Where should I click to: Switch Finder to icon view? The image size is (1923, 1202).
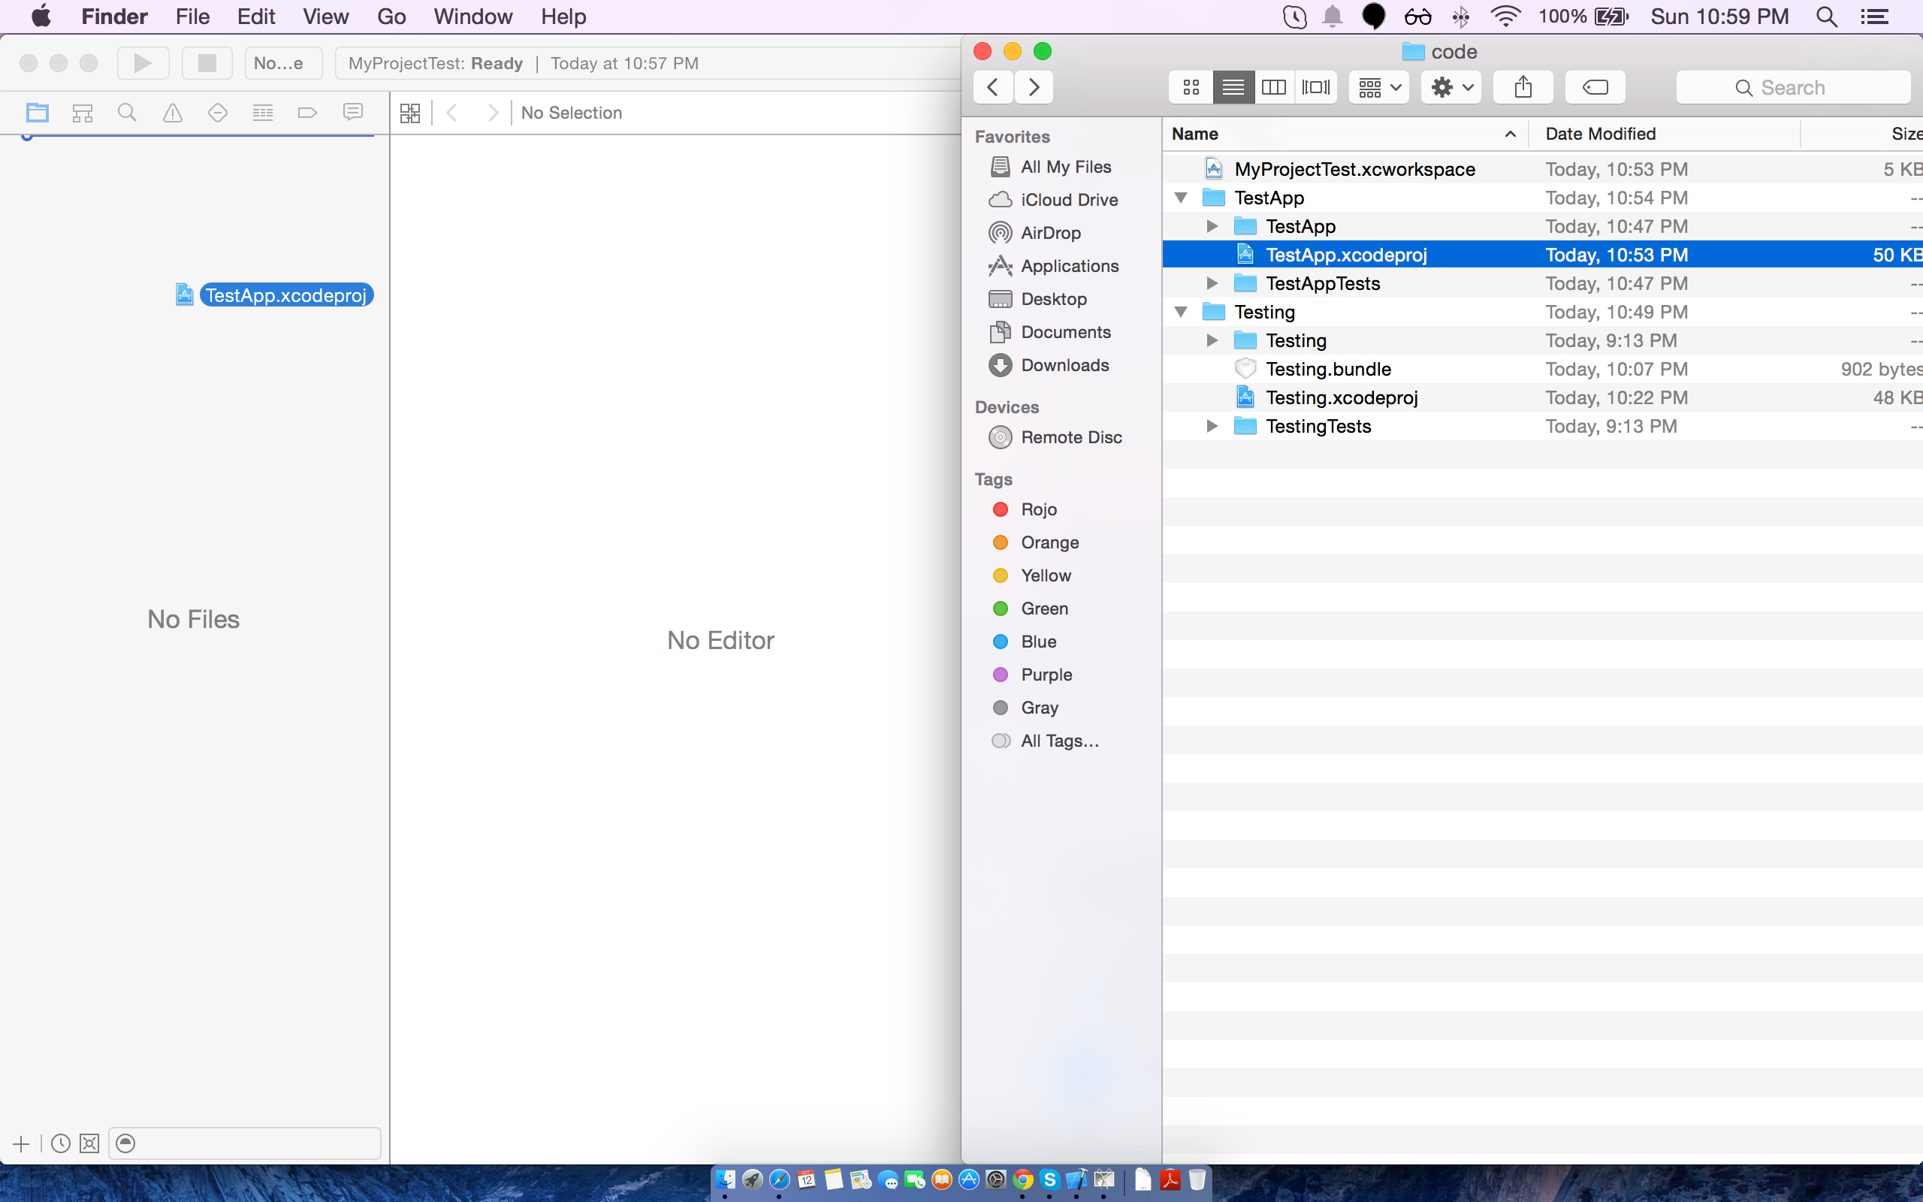coord(1191,87)
